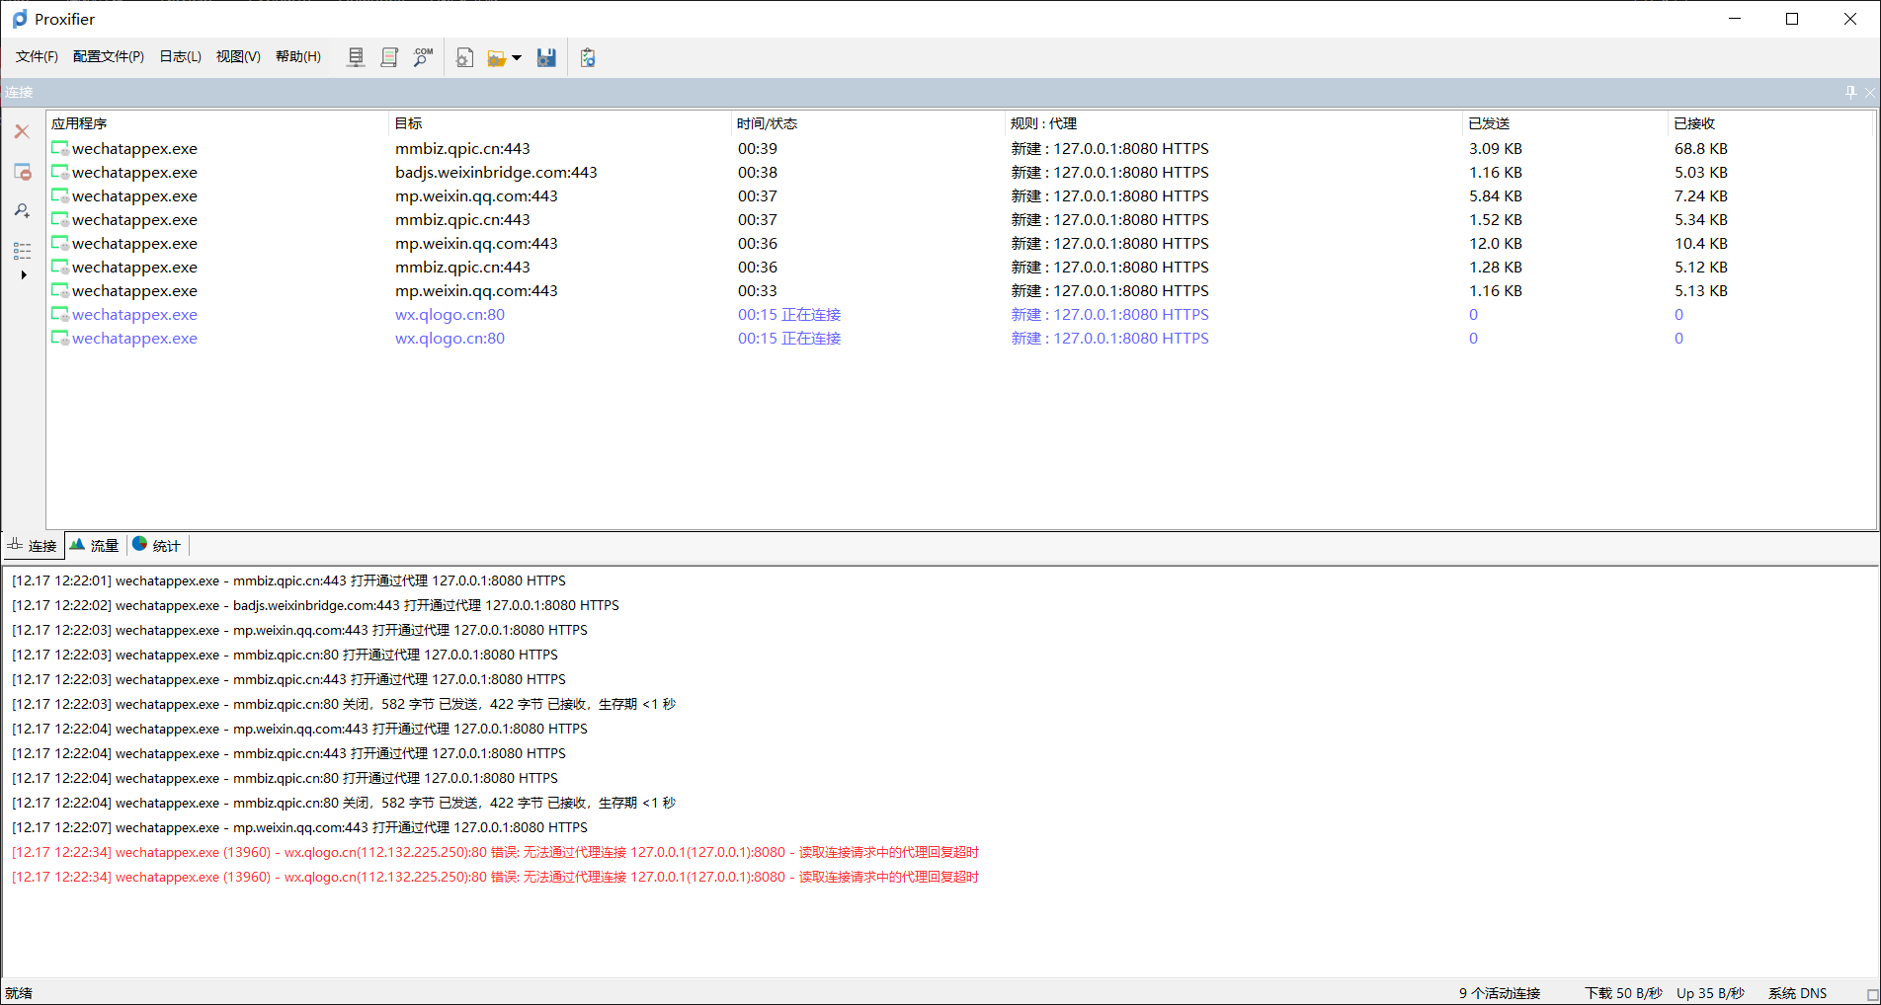Click the 系统 DNS status bar entry
This screenshot has height=1005, width=1881.
[x=1797, y=993]
